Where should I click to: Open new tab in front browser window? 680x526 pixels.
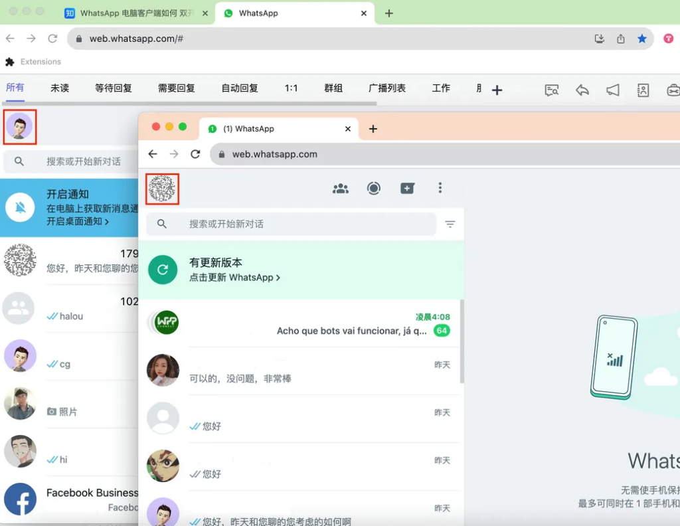(373, 129)
